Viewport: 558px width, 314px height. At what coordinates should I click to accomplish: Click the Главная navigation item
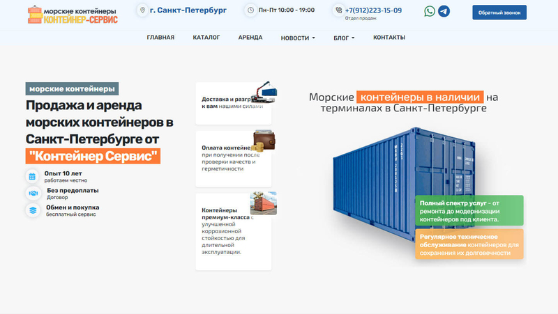pyautogui.click(x=160, y=38)
